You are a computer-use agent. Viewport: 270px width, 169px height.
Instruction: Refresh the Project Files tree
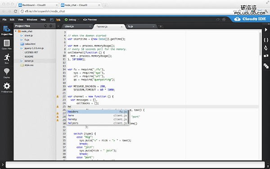pos(45,26)
